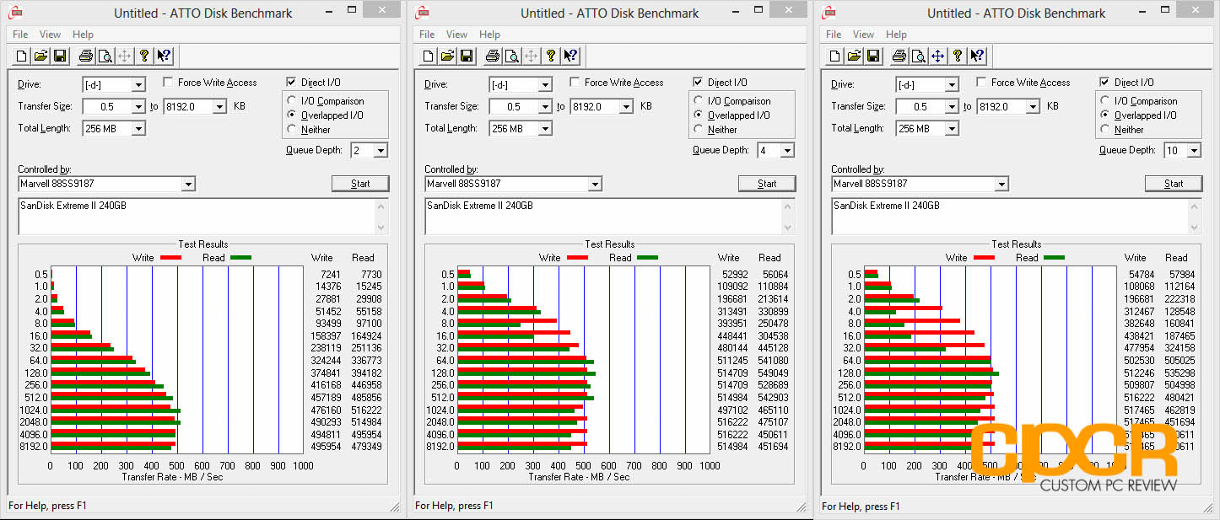Click description scrollbar down arrow, right window
This screenshot has width=1220, height=520.
point(1195,228)
